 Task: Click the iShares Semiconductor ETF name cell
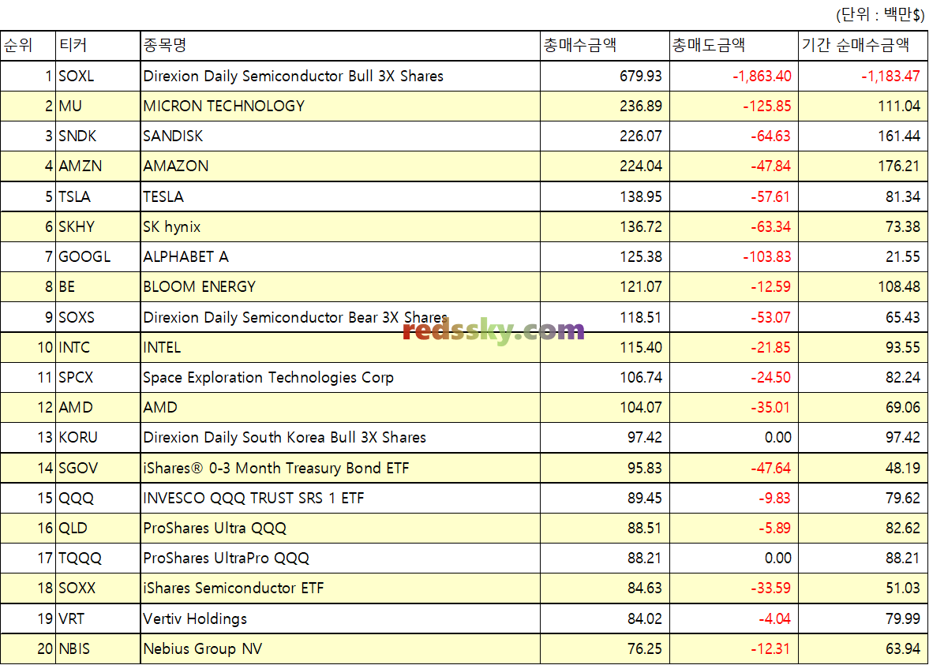click(340, 588)
